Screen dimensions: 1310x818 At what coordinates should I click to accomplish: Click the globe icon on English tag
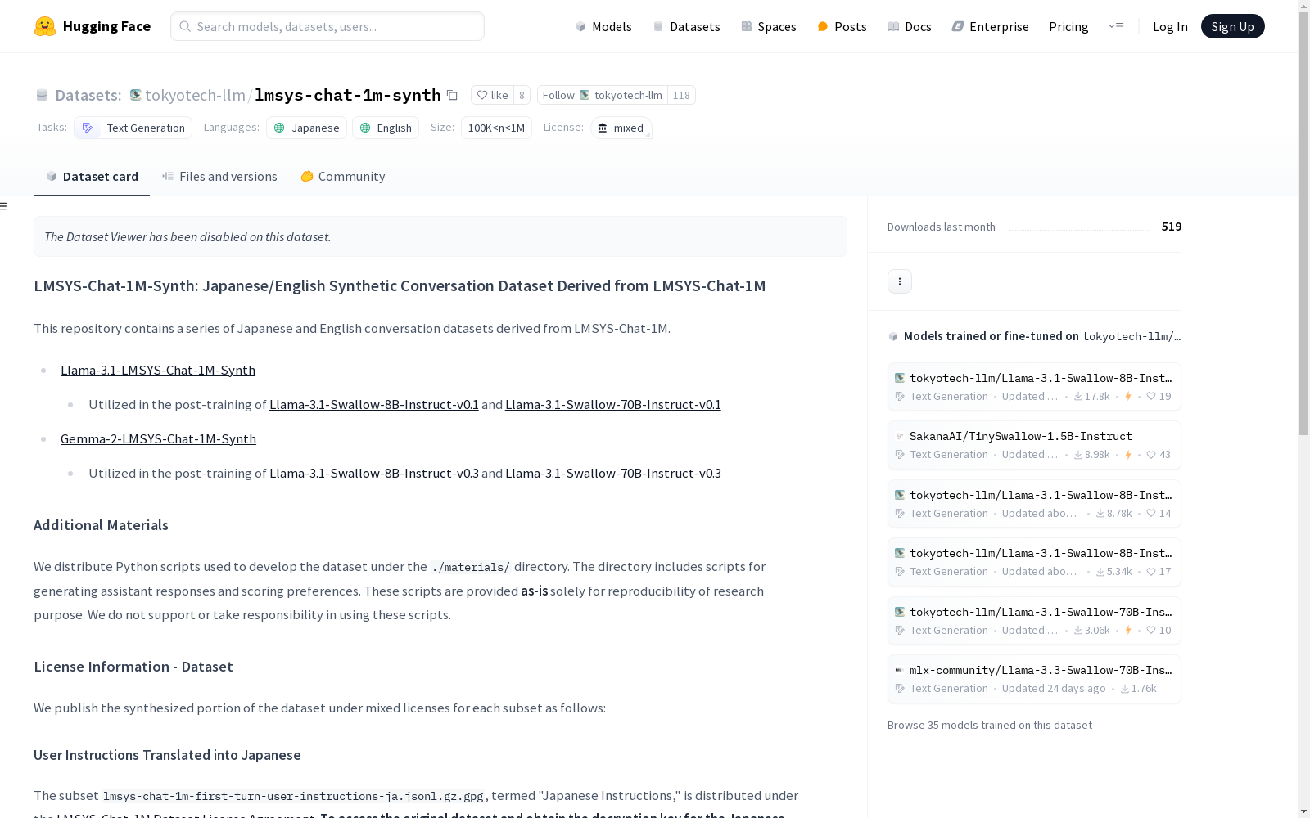[365, 128]
